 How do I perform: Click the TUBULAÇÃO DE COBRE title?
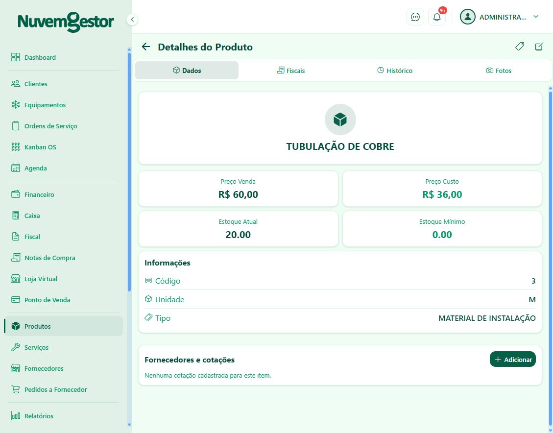[340, 146]
